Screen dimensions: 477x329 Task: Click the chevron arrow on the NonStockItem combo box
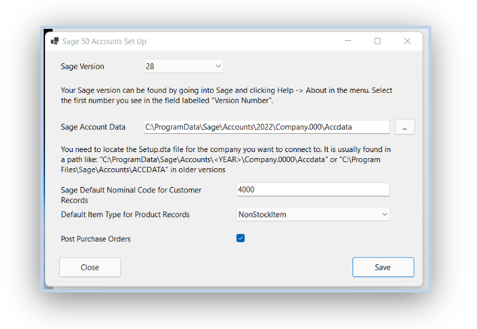pyautogui.click(x=385, y=215)
